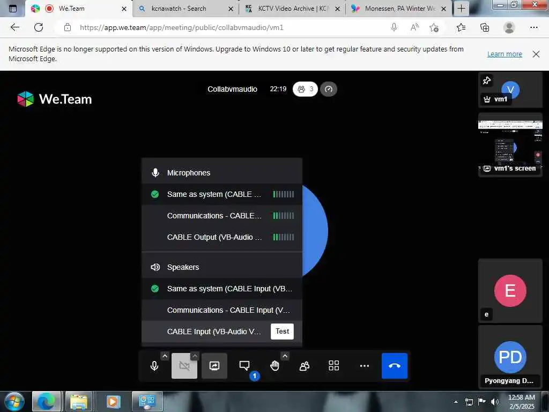Click the screen share button
549x412 pixels.
coord(214,366)
